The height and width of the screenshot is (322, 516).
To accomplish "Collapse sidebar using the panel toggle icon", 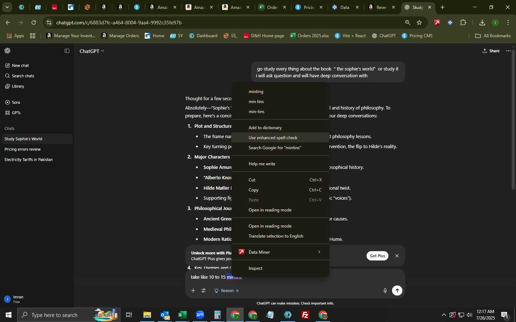I will point(67,51).
